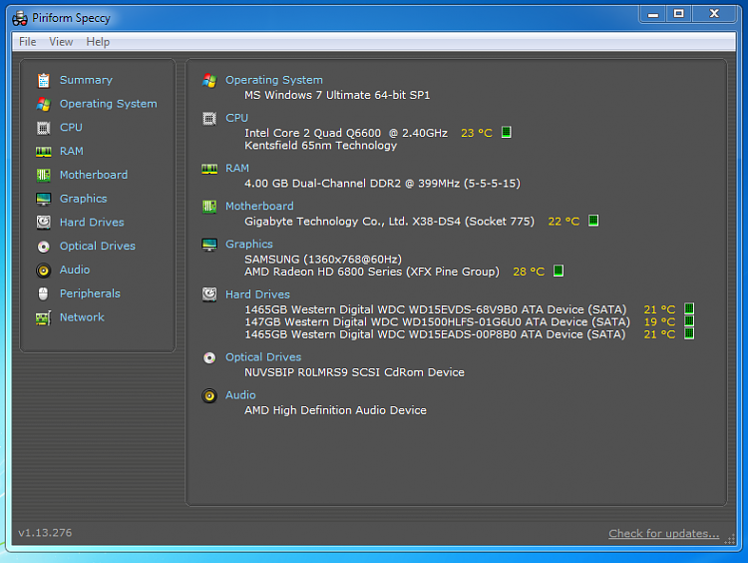748x563 pixels.
Task: Open the Help menu
Action: point(98,42)
